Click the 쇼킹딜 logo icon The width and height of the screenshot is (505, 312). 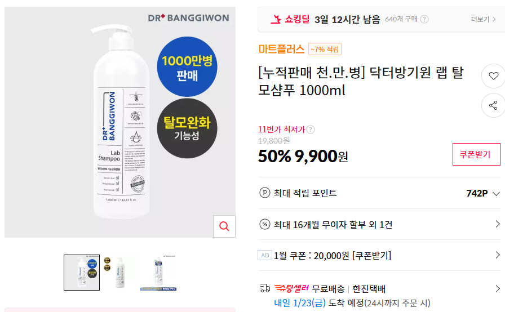click(276, 19)
